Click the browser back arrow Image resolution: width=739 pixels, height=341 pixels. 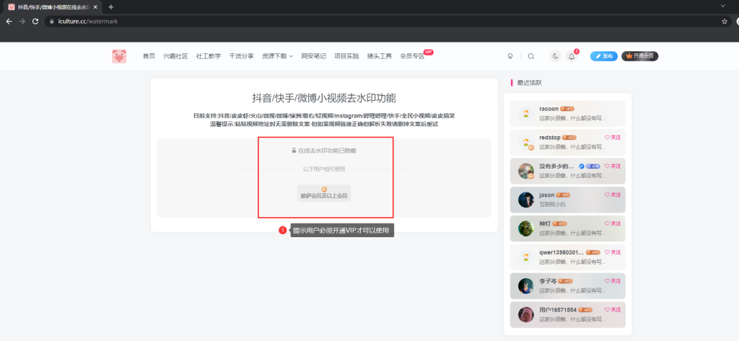tap(9, 21)
